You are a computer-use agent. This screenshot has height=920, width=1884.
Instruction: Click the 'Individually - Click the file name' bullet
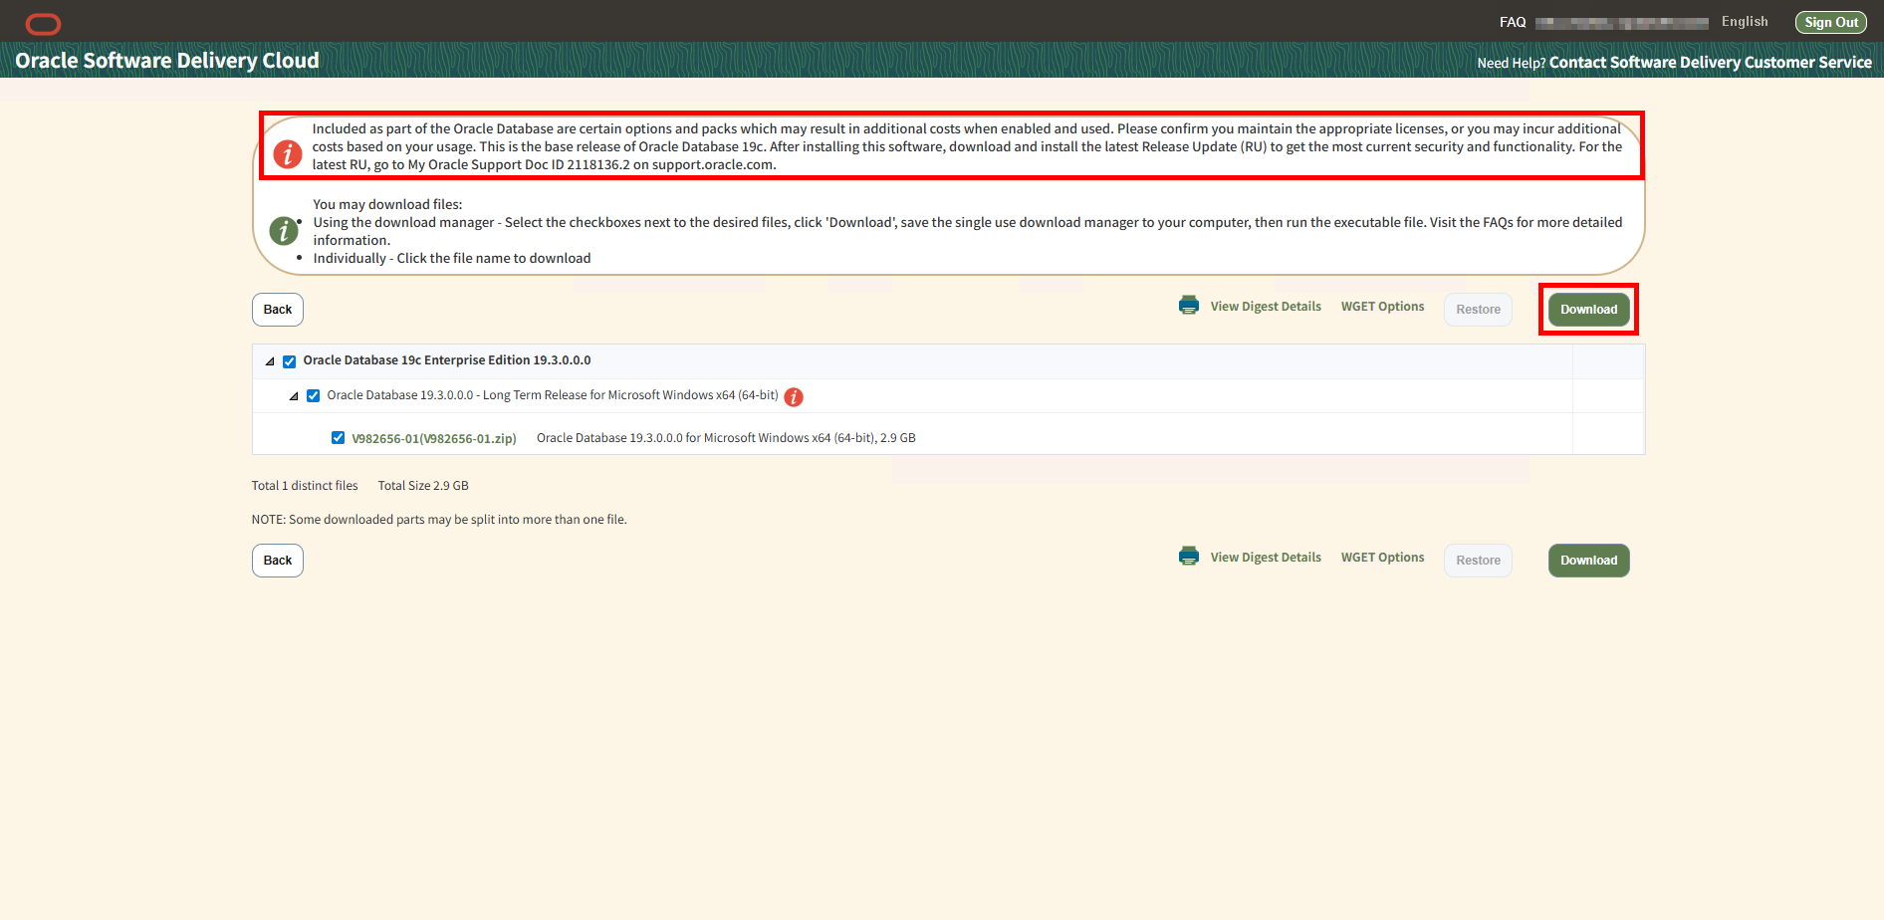point(452,258)
